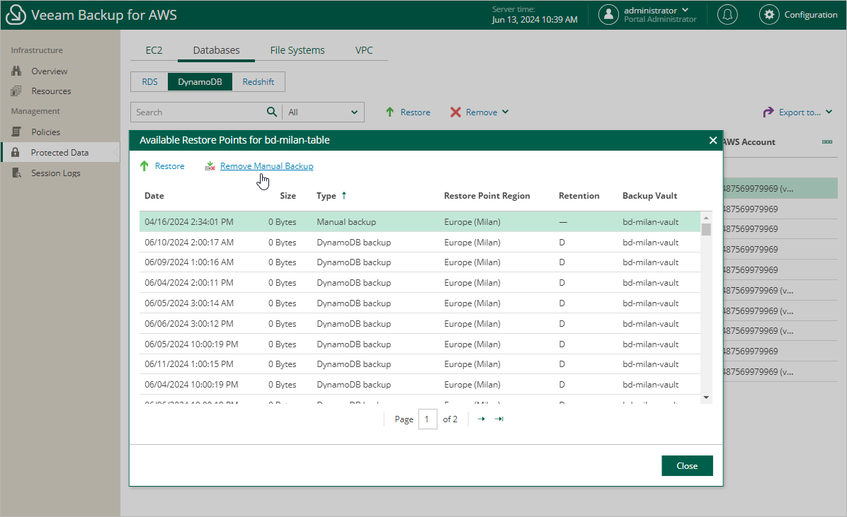
Task: Sort by the Backup Vault header
Action: coord(650,195)
